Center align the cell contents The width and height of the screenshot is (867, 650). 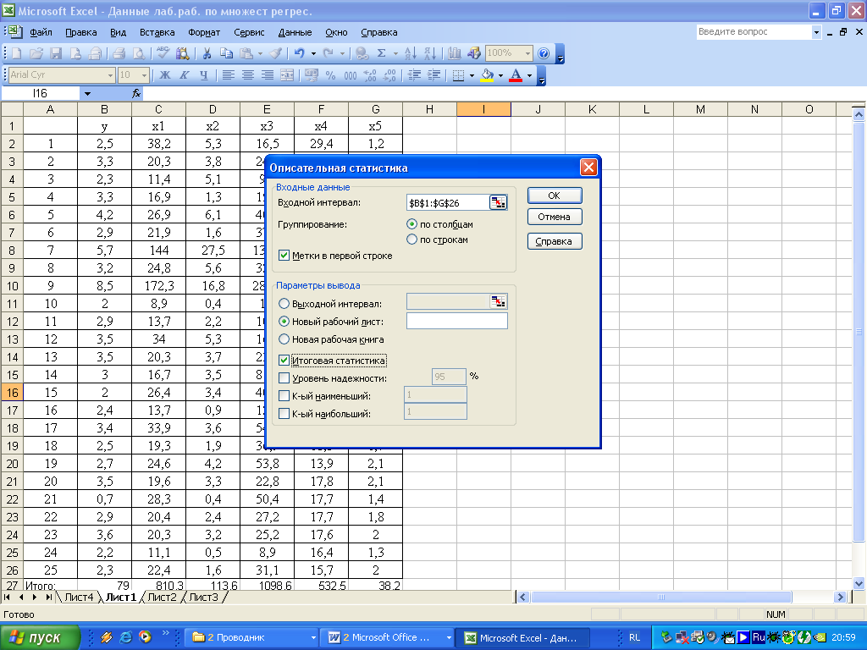click(248, 75)
